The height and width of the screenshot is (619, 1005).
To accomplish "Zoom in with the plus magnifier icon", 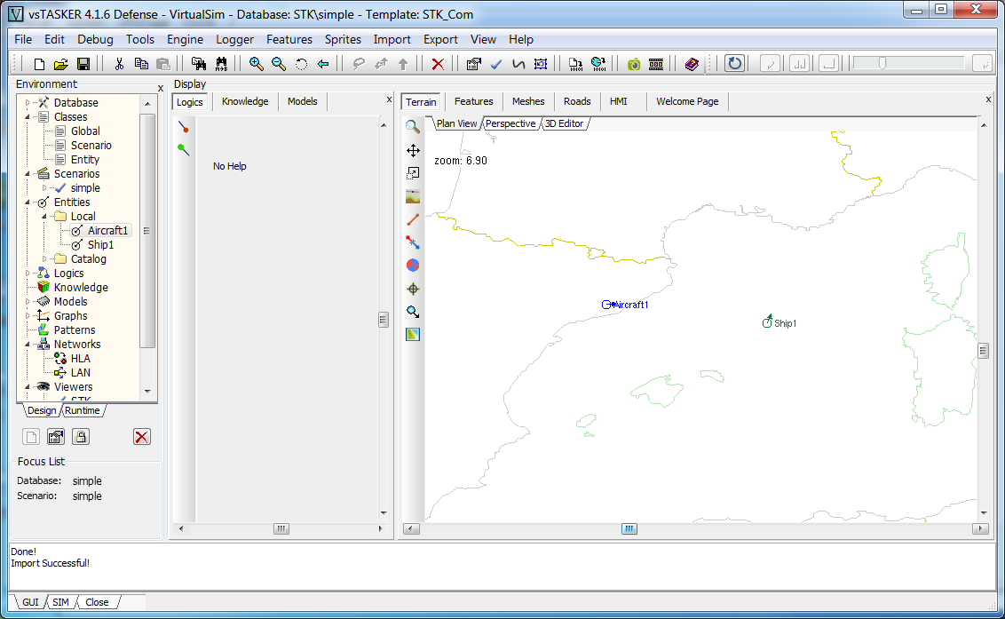I will coord(257,64).
